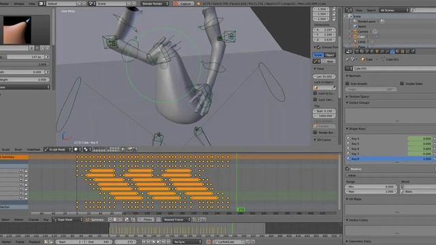Click the Lamp icon in the Outliner
Screen dimensions: 436x245
pos(355,42)
